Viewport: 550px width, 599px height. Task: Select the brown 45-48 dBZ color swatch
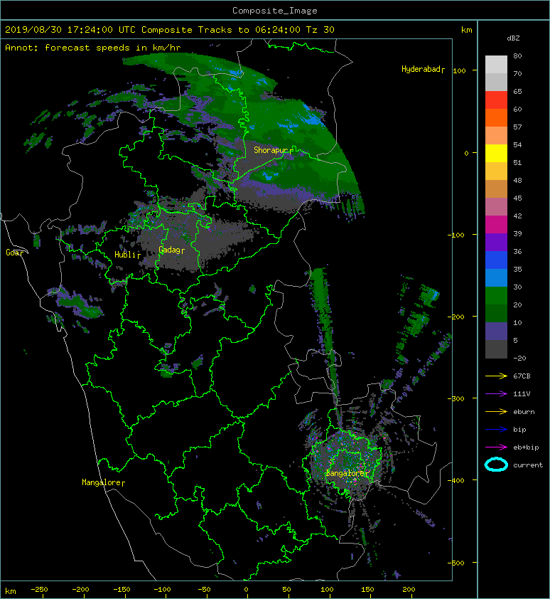[496, 189]
